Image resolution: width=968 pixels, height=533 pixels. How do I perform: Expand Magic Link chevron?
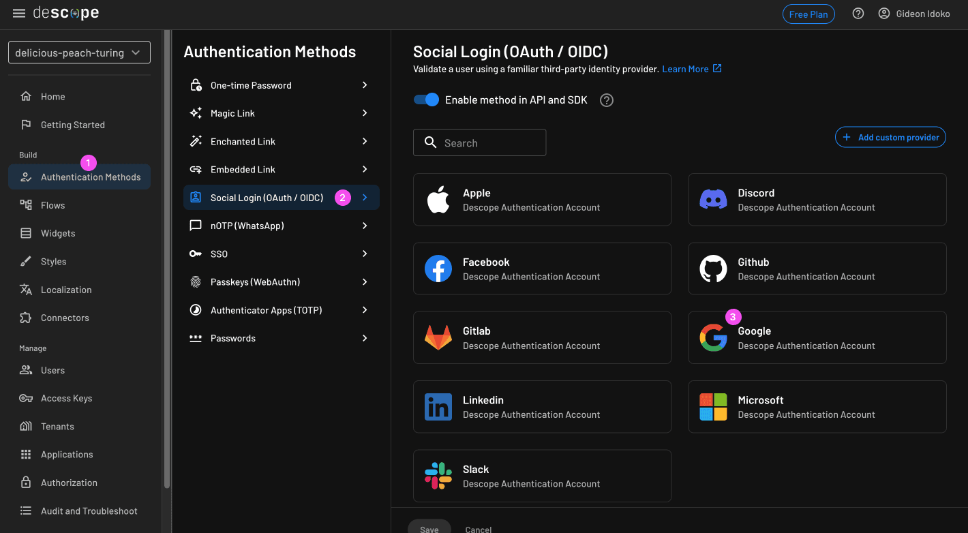[365, 113]
